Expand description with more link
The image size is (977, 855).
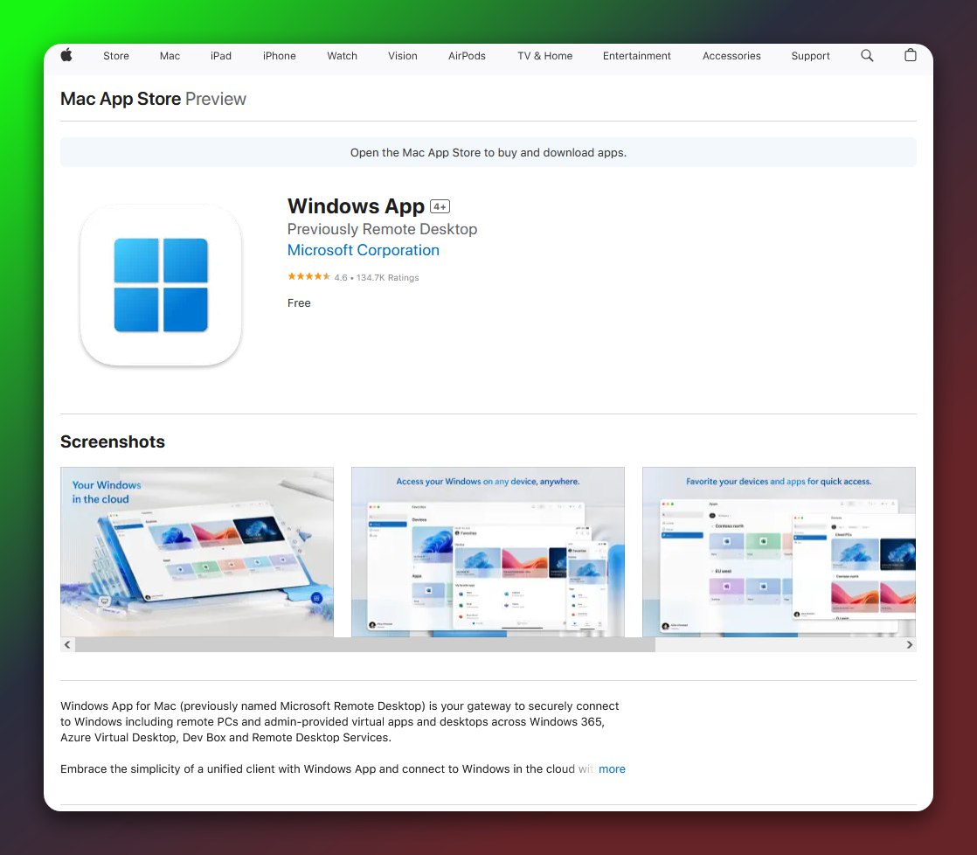(x=612, y=769)
